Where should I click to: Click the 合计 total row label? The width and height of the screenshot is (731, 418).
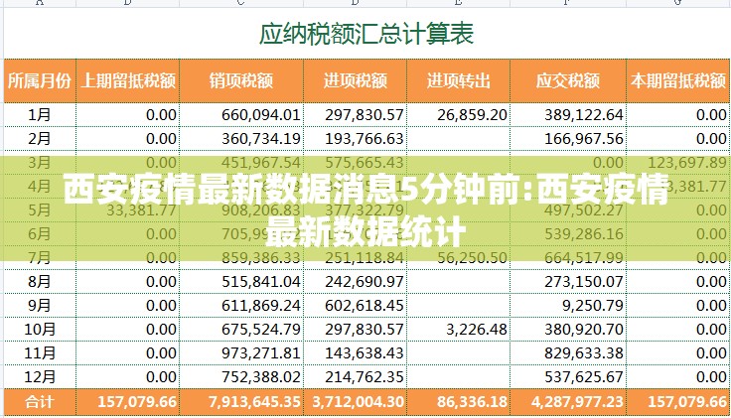[40, 402]
